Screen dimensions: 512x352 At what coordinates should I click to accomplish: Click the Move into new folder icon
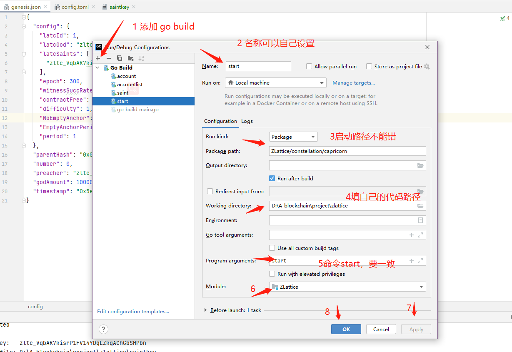(130, 58)
